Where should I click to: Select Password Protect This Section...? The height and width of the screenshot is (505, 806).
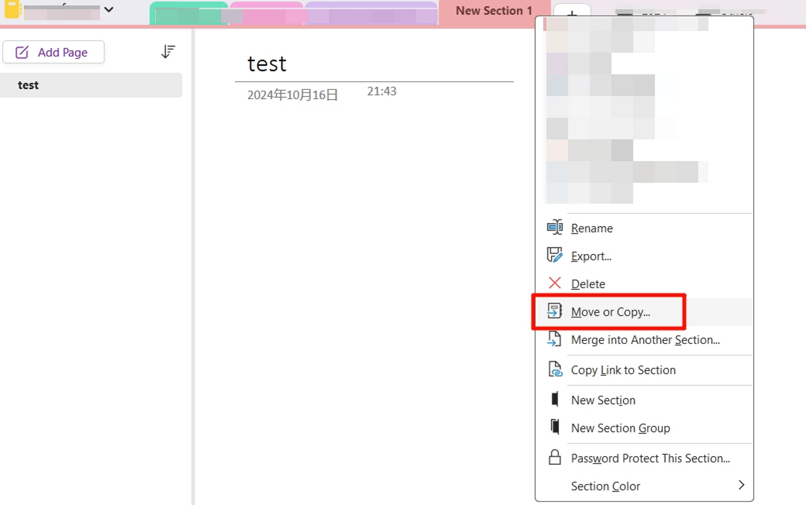(x=645, y=459)
